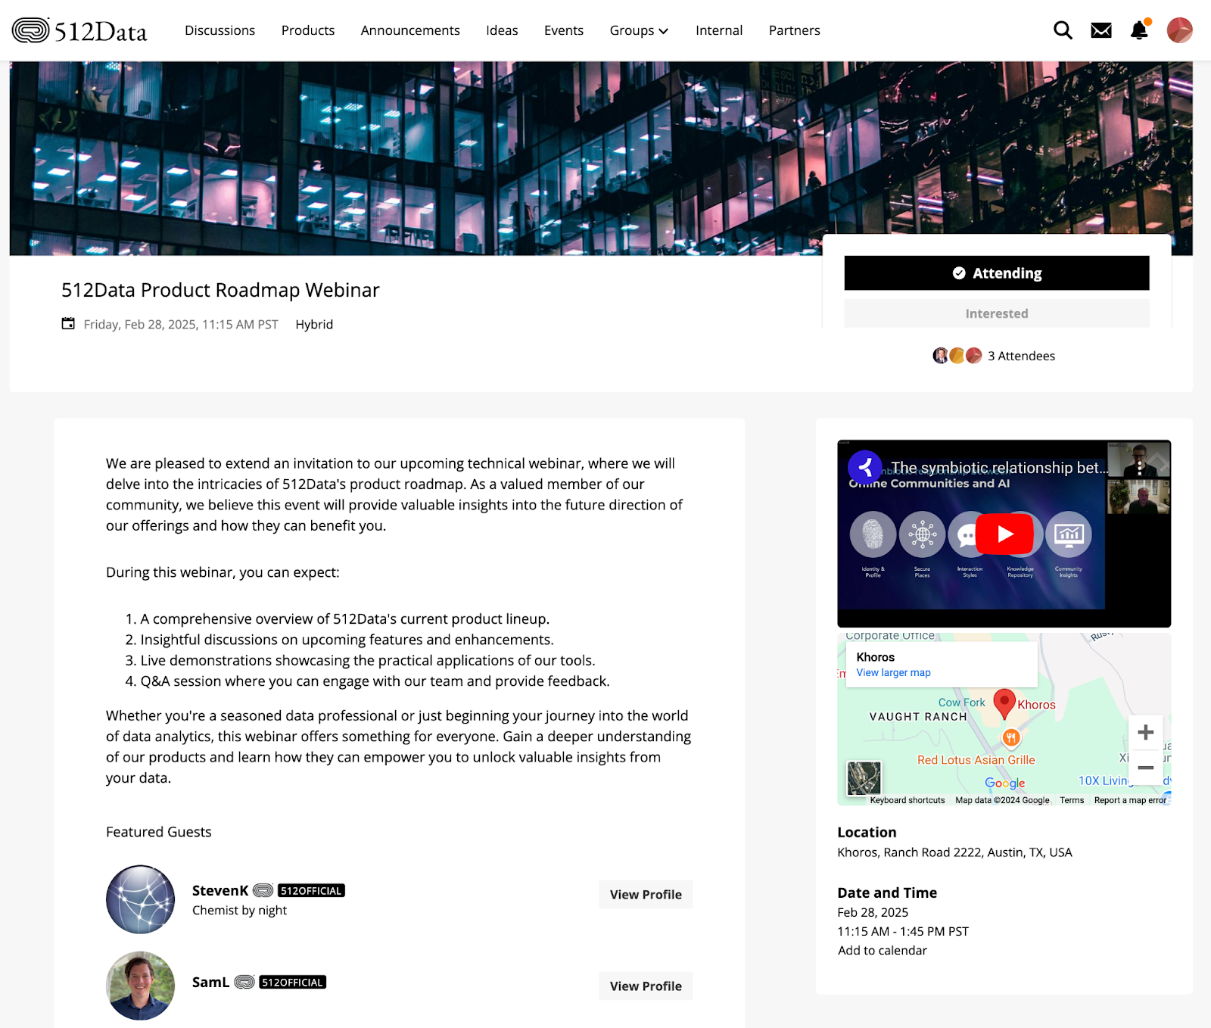This screenshot has height=1028, width=1211.
Task: Toggle the Interested button
Action: [x=997, y=313]
